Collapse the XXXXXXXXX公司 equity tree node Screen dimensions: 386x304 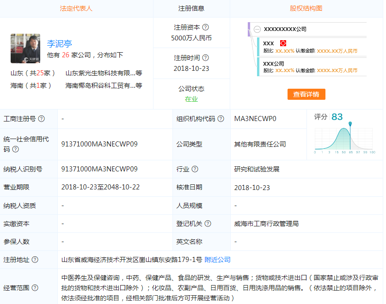point(257,29)
